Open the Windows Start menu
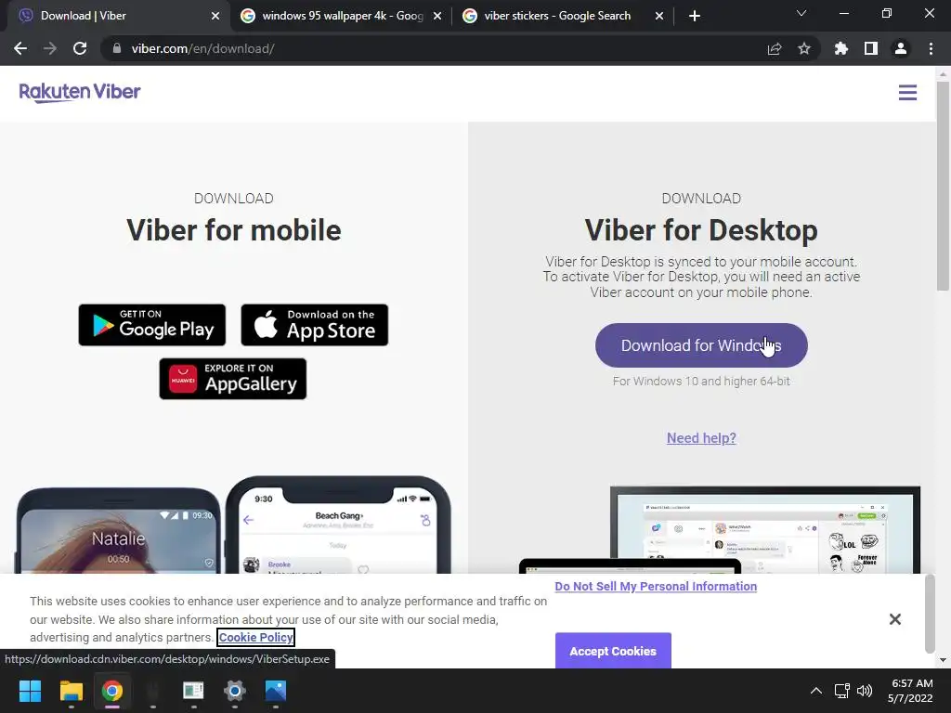This screenshot has width=951, height=713. [x=30, y=691]
